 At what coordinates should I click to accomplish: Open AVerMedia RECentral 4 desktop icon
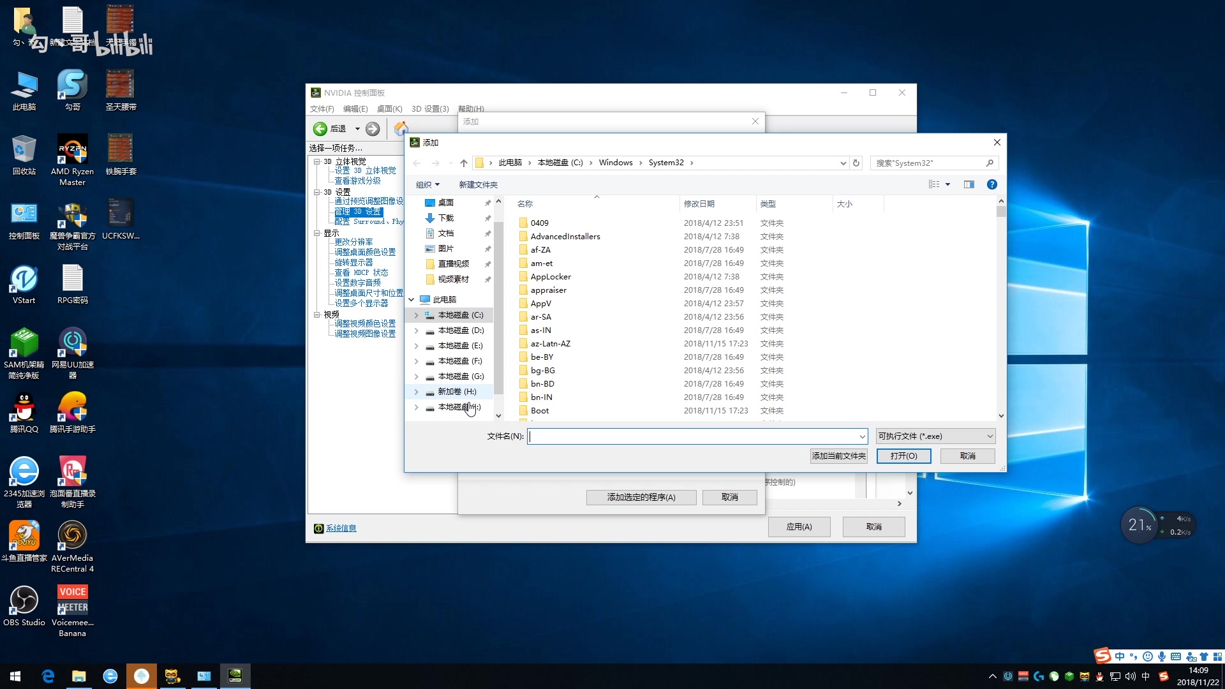point(72,547)
